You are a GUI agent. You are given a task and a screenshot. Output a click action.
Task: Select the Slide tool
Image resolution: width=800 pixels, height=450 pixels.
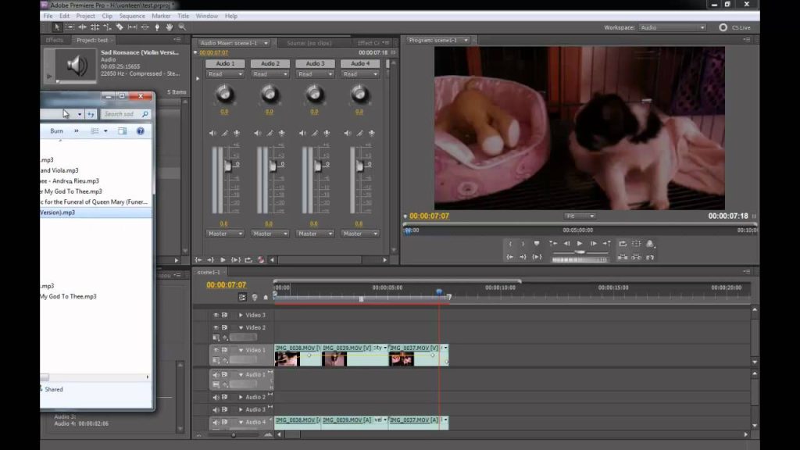point(145,27)
